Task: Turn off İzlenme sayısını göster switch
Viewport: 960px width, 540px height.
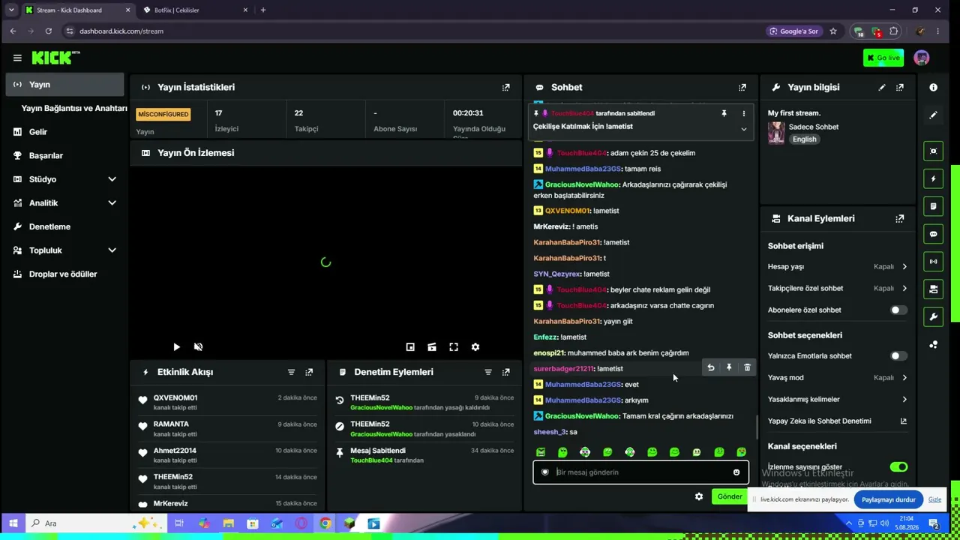Action: pos(898,467)
